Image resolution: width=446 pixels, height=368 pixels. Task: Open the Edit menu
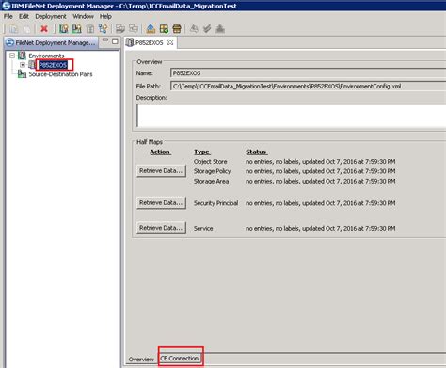tap(24, 16)
